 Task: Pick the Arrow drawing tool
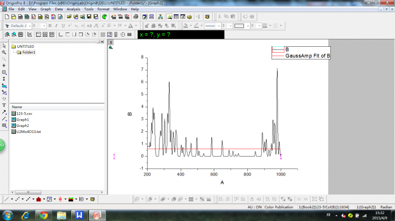pos(4,112)
